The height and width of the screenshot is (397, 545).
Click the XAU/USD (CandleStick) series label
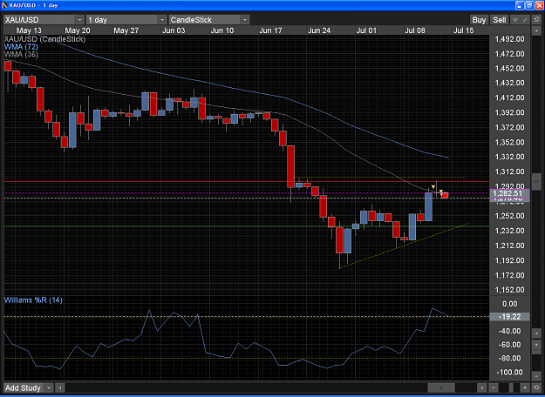[x=44, y=39]
